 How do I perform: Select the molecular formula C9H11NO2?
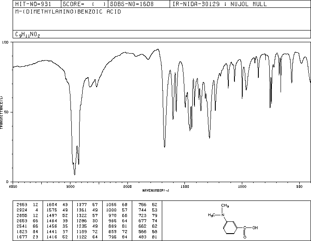pos(27,34)
